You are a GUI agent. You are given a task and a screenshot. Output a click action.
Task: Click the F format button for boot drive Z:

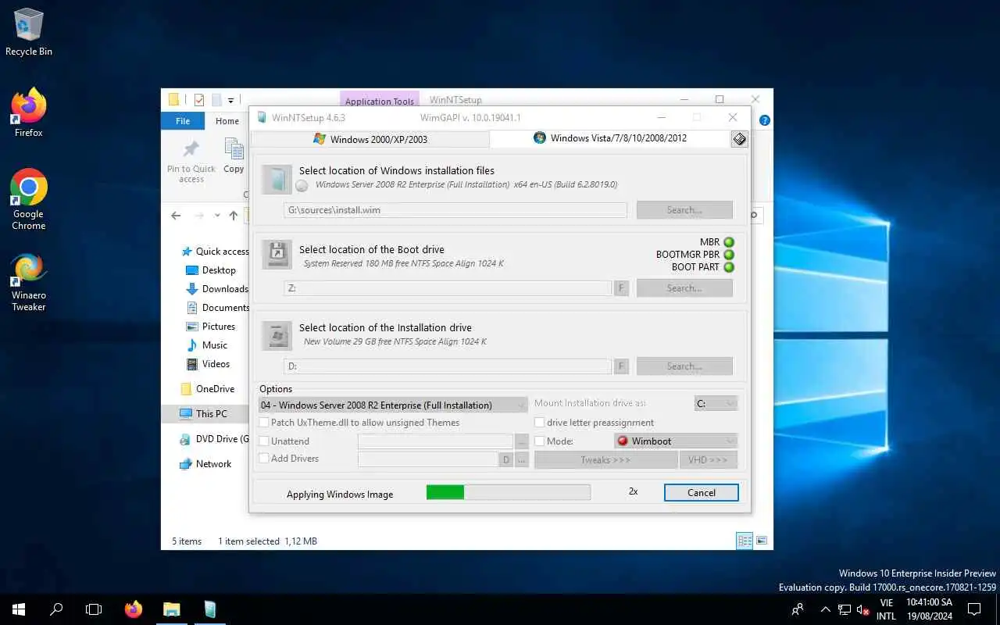pyautogui.click(x=622, y=288)
